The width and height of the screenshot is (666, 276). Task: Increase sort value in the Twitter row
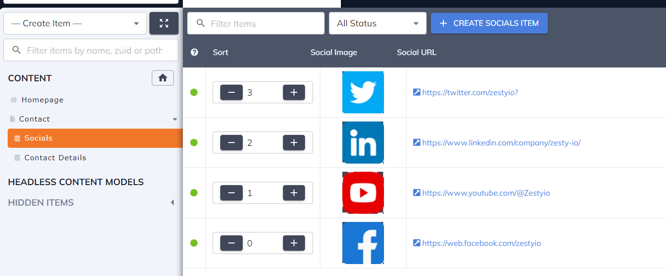pos(294,92)
